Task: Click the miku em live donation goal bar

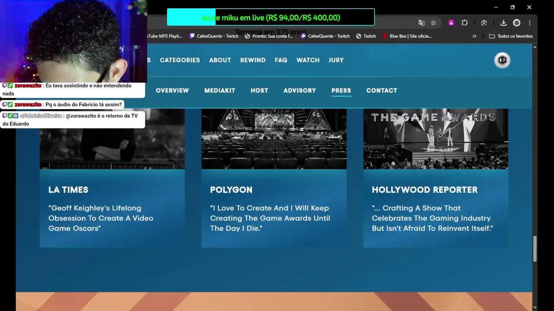Action: coord(271,17)
